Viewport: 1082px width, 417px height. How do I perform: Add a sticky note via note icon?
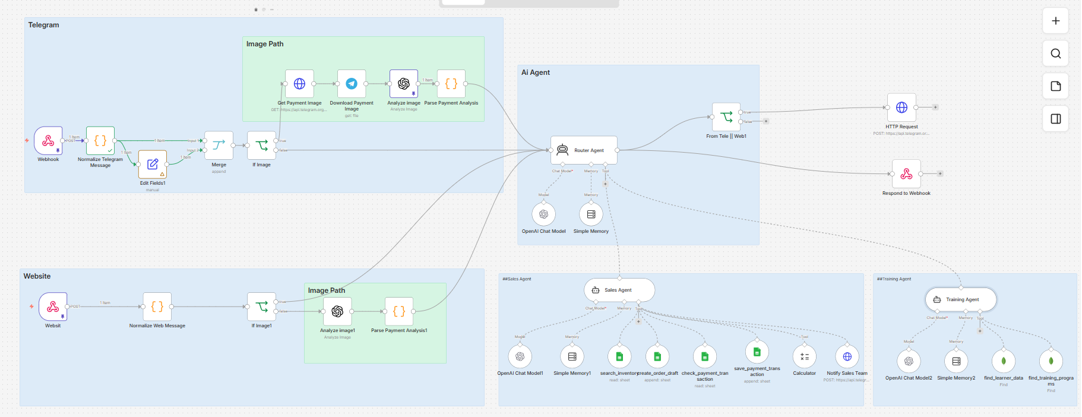point(1056,86)
